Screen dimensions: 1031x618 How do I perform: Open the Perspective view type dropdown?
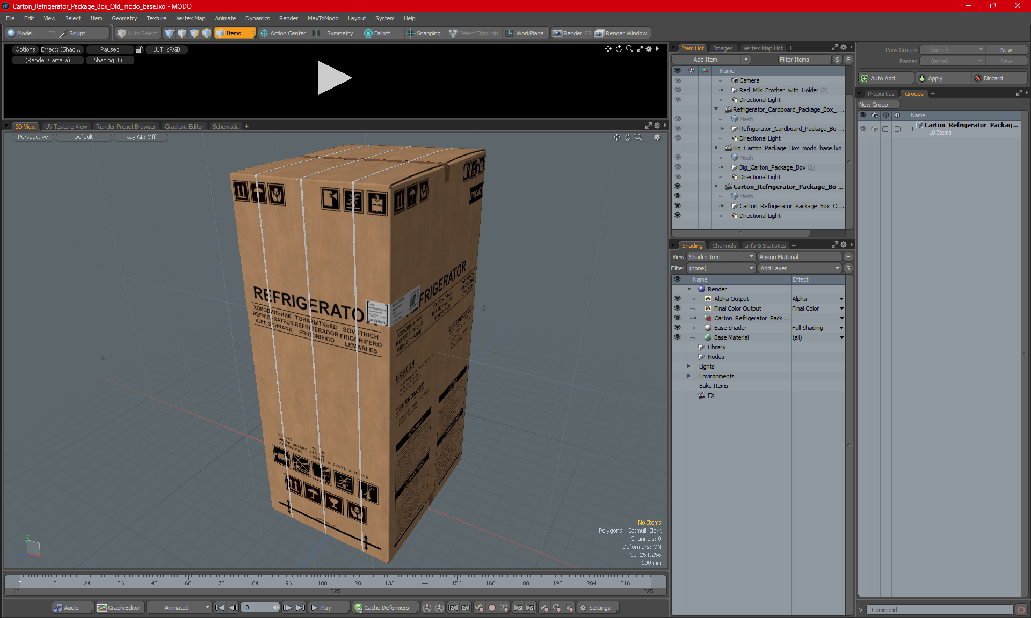pyautogui.click(x=33, y=137)
